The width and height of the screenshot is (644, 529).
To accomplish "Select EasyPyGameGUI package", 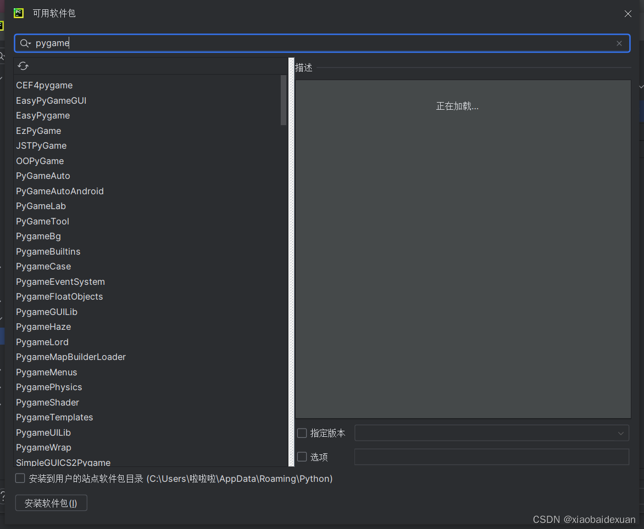I will [51, 100].
